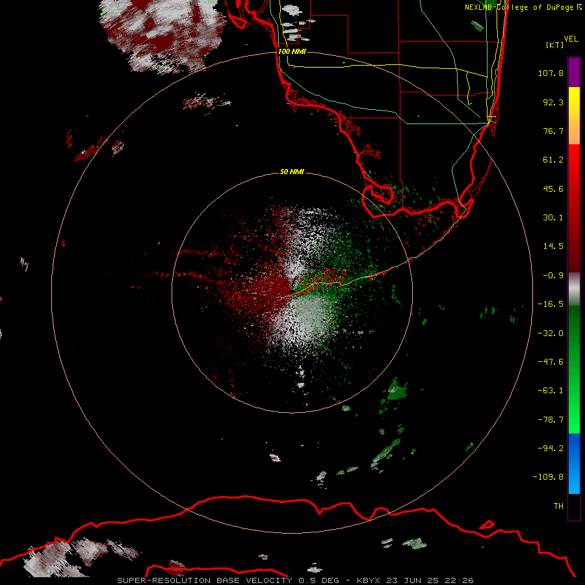This screenshot has width=585, height=585.
Task: Click the -94.2 velocity scale value
Action: click(551, 448)
